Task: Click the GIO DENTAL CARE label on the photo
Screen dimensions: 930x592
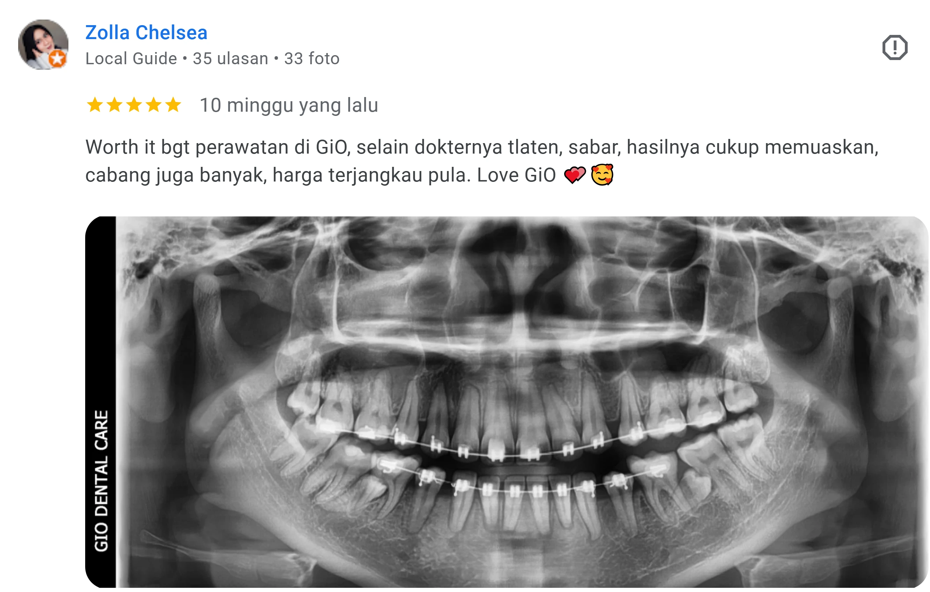Action: coord(101,481)
